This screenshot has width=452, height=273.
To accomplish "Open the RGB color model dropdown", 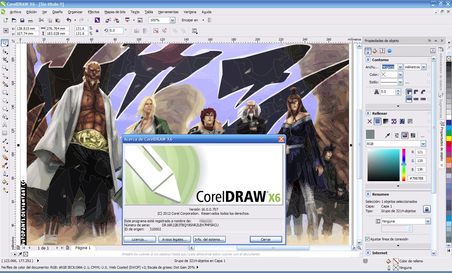I will tap(424, 144).
